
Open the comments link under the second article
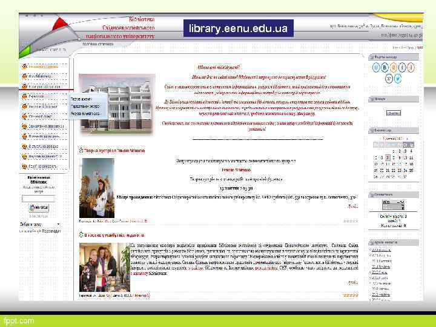click(142, 296)
